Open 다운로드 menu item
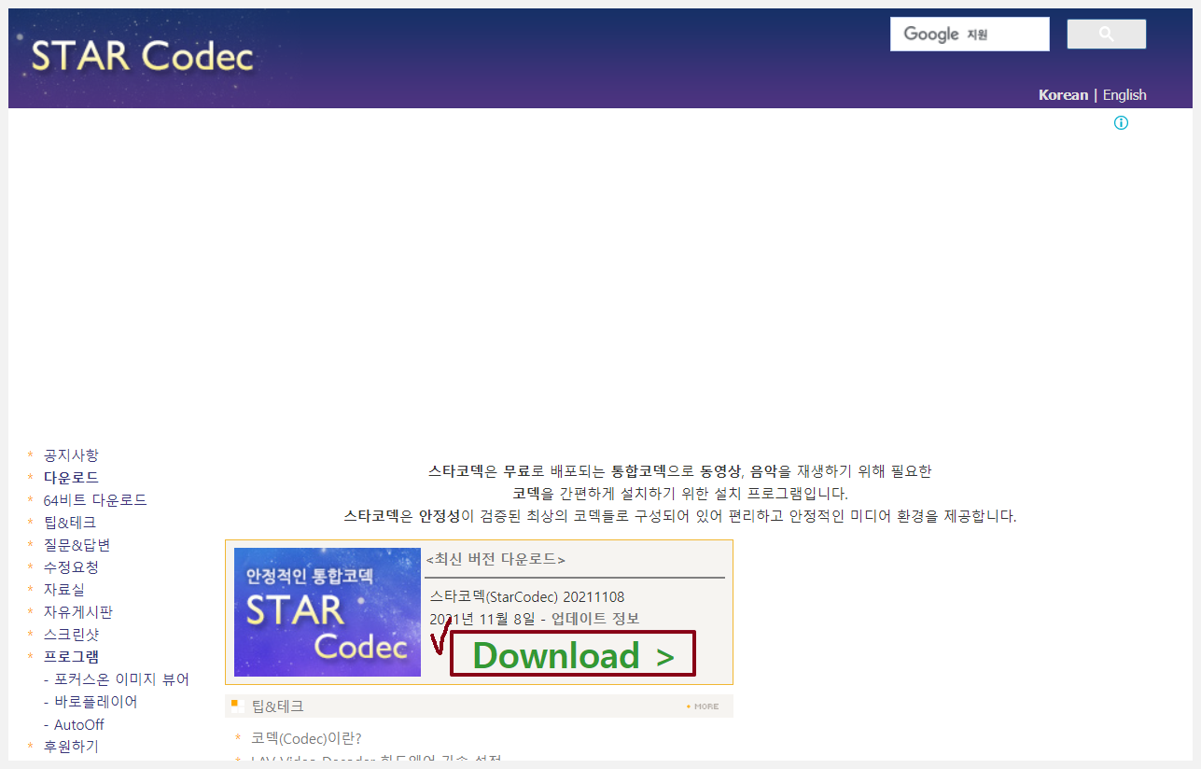Image resolution: width=1201 pixels, height=769 pixels. point(71,478)
